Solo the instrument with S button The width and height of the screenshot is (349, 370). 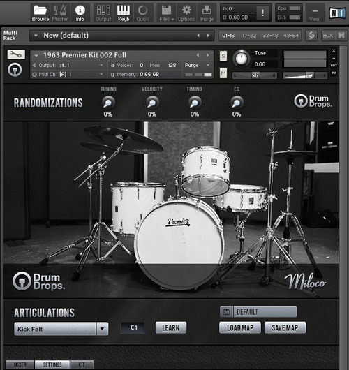tap(223, 56)
